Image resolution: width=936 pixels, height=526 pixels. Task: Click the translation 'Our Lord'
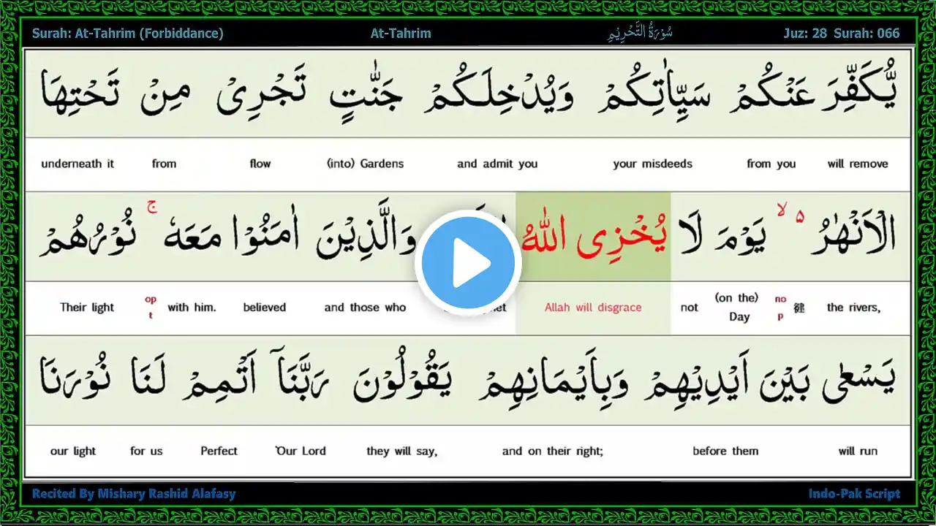tap(301, 451)
